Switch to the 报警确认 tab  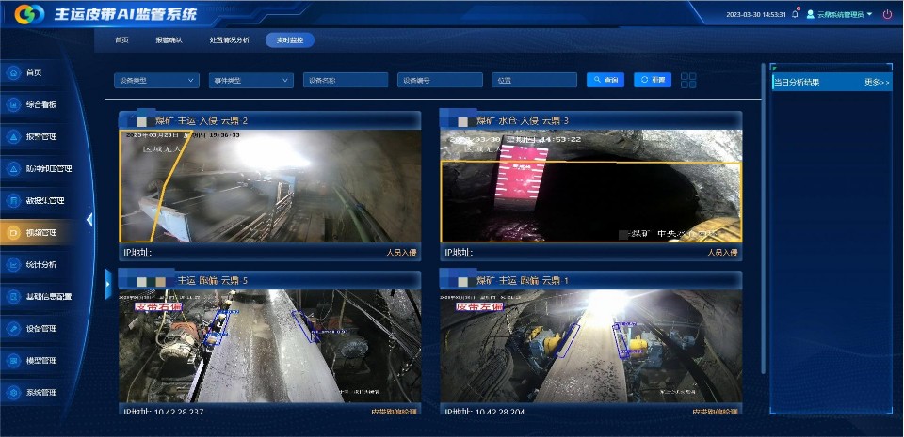[x=169, y=40]
